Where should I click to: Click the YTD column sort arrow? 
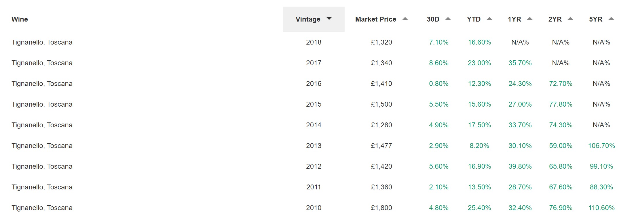point(489,19)
